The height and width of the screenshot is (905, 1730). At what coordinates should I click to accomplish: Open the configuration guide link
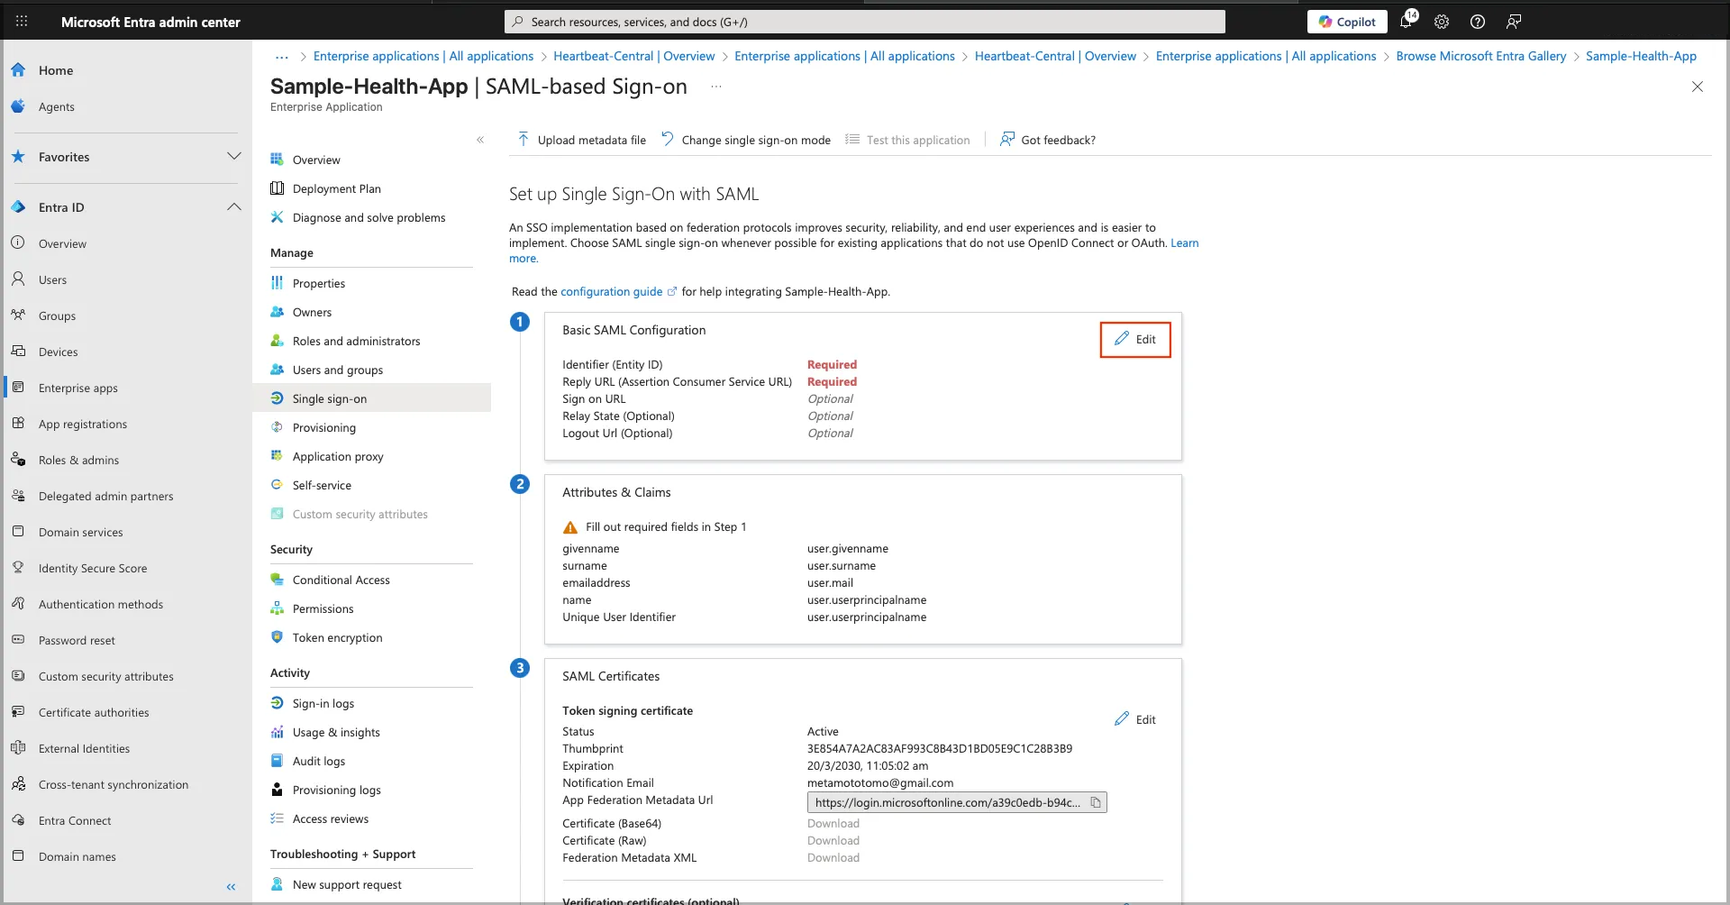611,292
